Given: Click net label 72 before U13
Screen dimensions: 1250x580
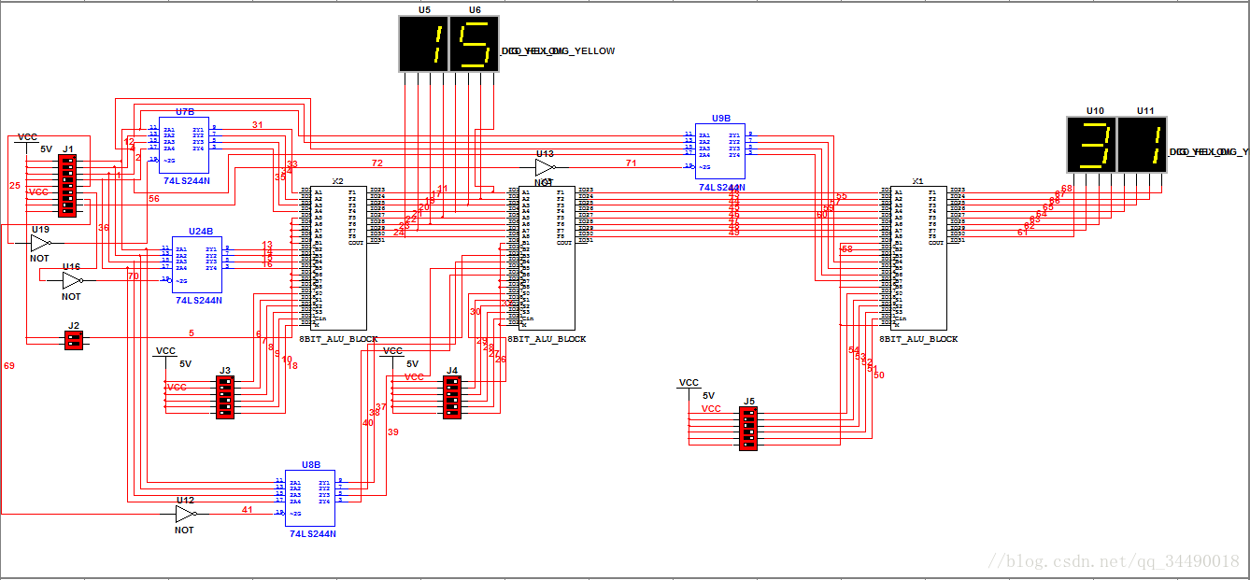Looking at the screenshot, I should point(377,163).
